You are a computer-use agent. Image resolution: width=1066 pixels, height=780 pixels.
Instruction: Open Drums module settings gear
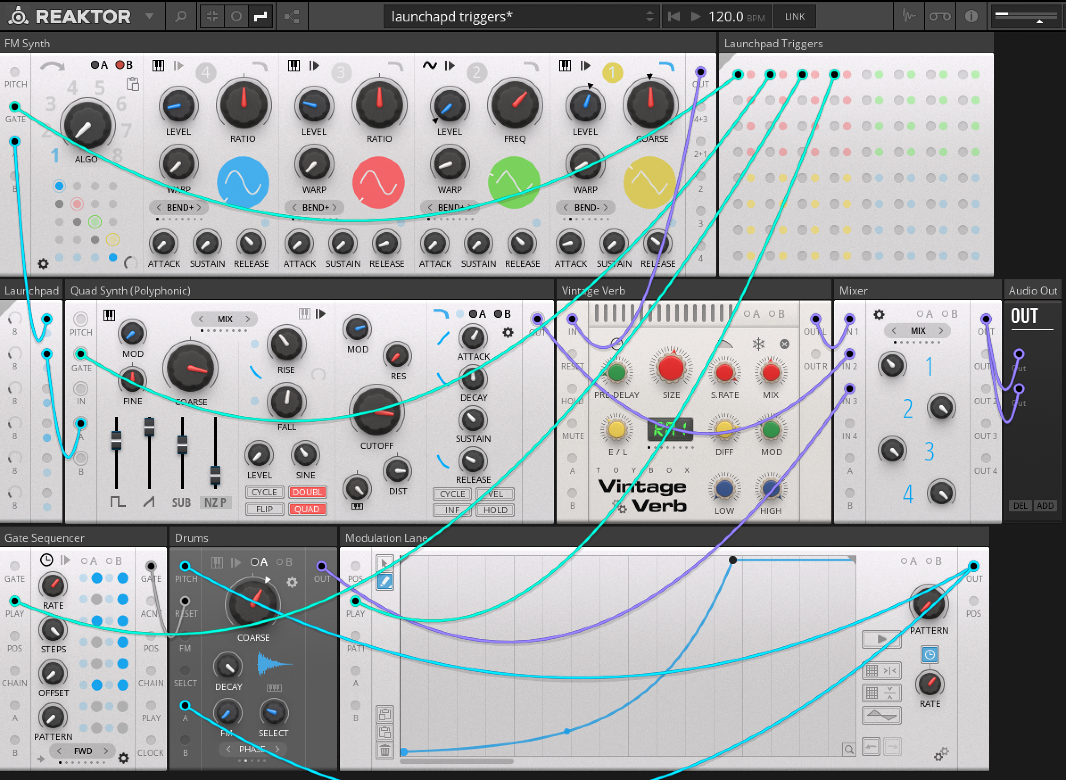(x=292, y=583)
